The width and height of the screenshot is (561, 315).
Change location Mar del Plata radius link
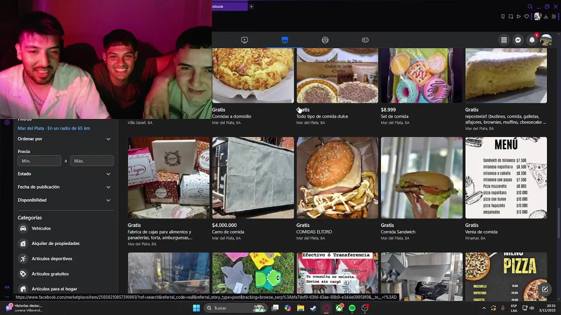pos(54,128)
